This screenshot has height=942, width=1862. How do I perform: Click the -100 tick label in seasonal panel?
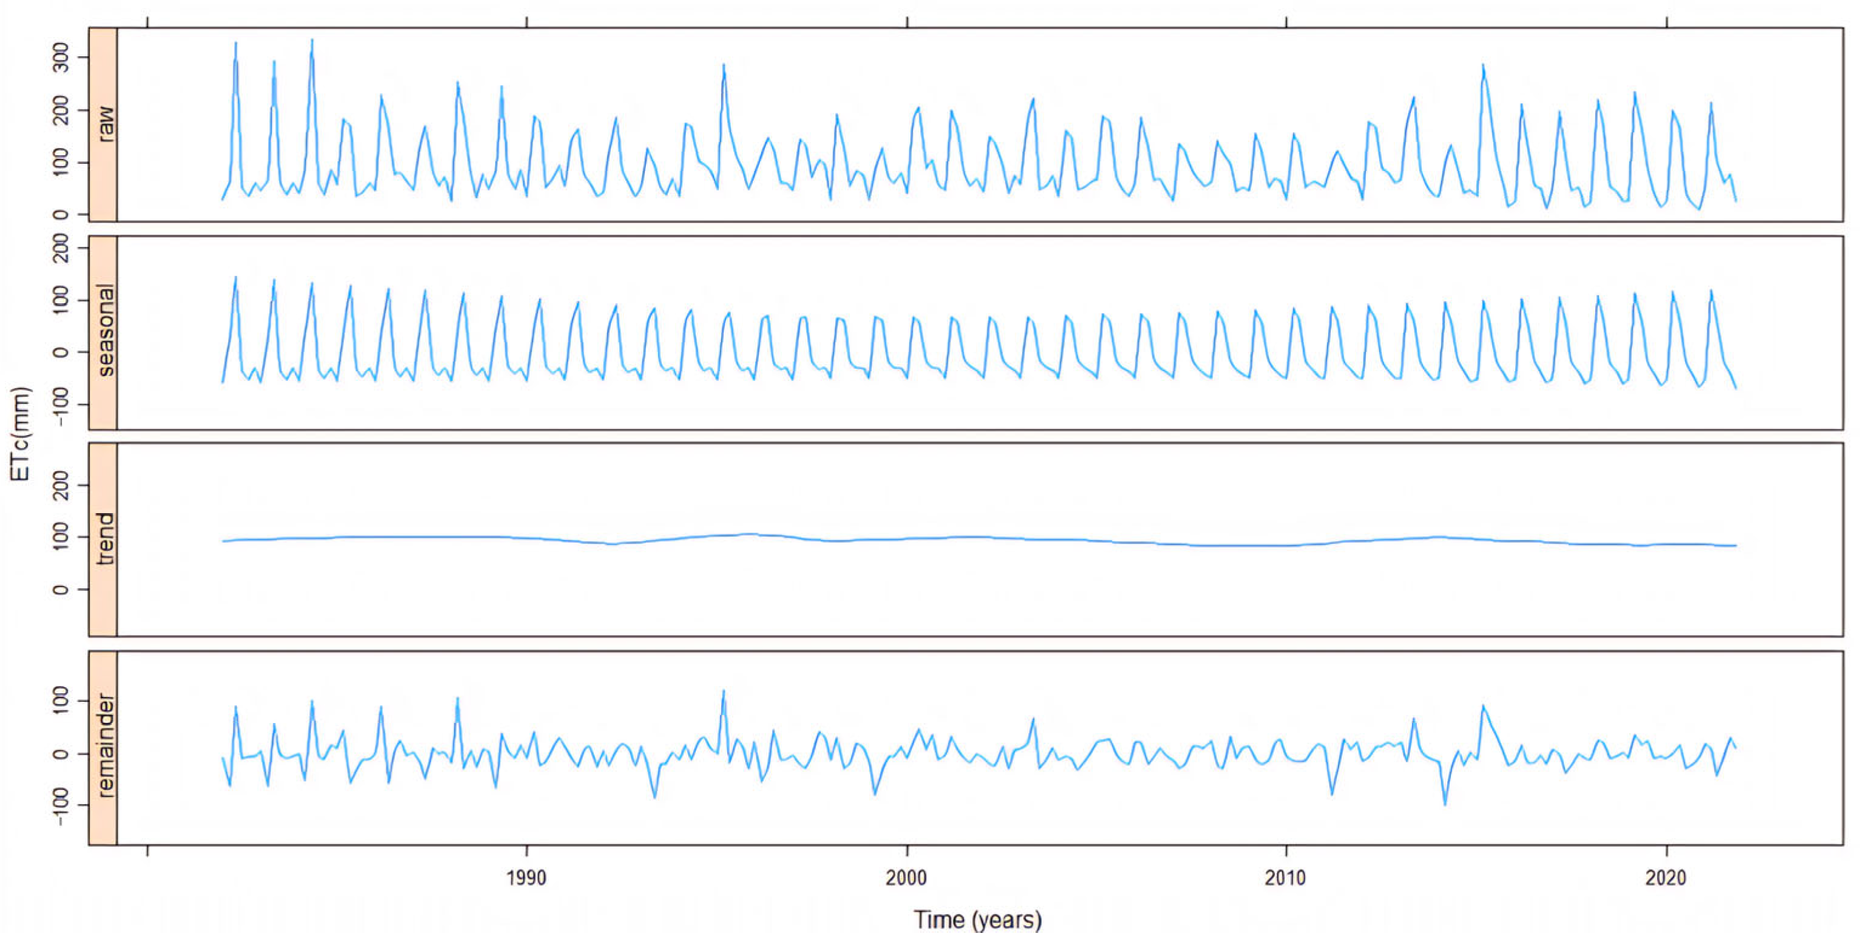(62, 405)
